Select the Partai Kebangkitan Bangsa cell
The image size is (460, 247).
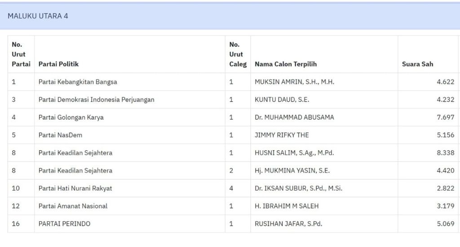click(78, 82)
